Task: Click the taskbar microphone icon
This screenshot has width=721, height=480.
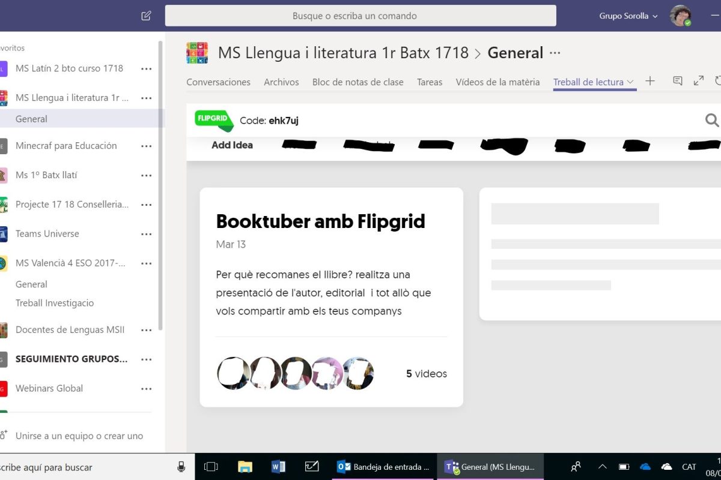Action: (181, 467)
